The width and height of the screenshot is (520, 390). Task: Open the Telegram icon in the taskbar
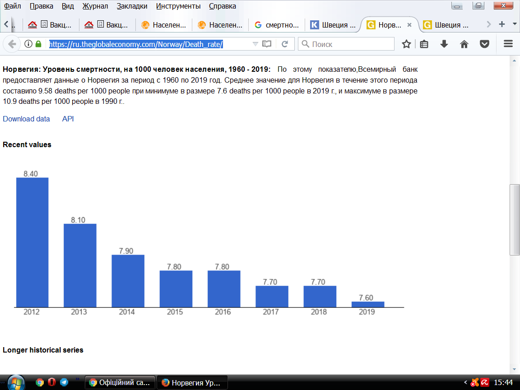[x=64, y=382]
